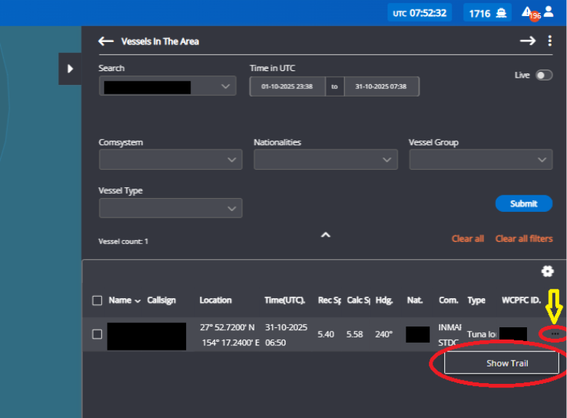Sort by the Name column header
The height and width of the screenshot is (418, 567).
click(x=124, y=300)
